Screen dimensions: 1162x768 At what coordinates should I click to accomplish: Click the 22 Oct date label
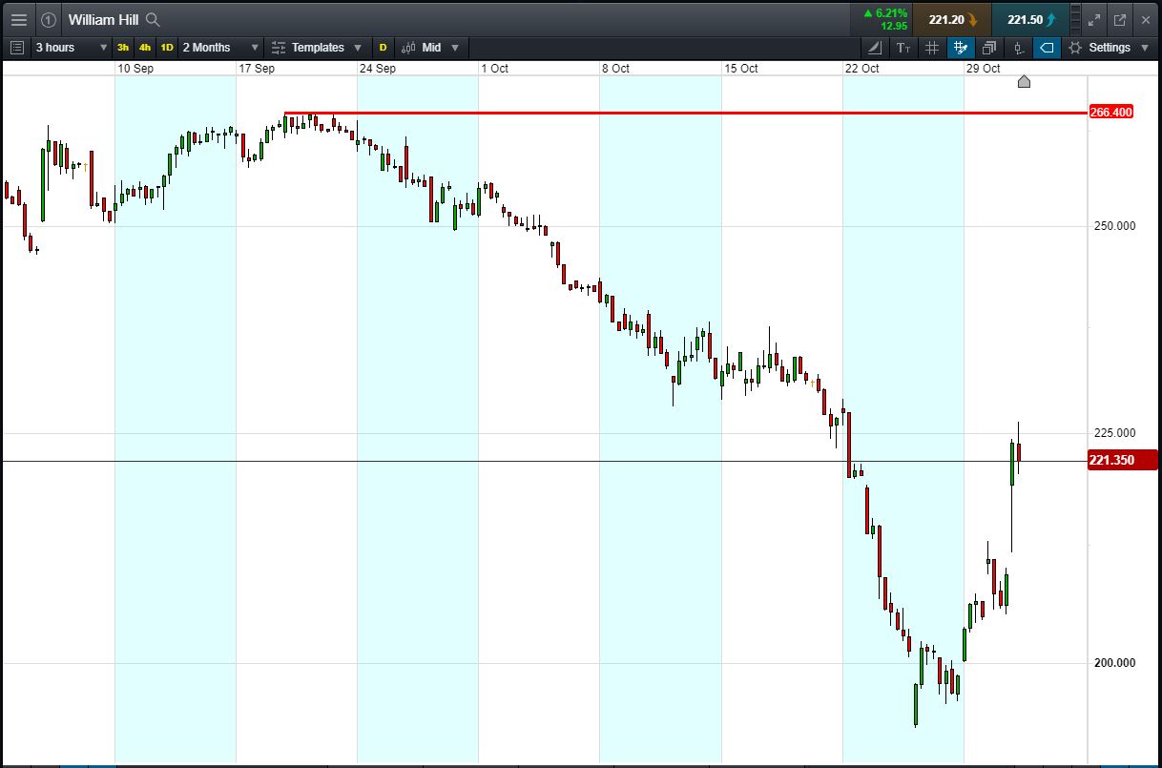(x=862, y=69)
